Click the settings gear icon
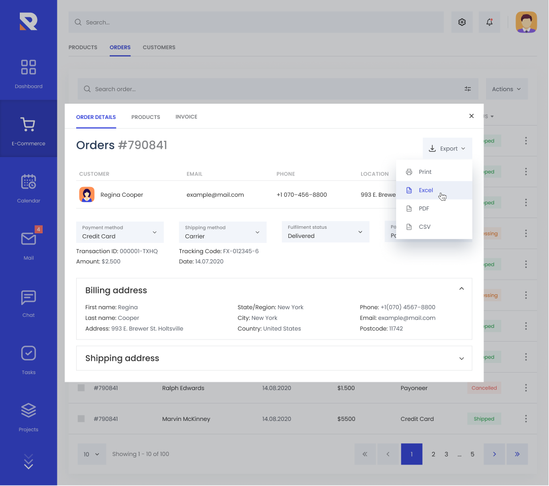 click(x=462, y=22)
